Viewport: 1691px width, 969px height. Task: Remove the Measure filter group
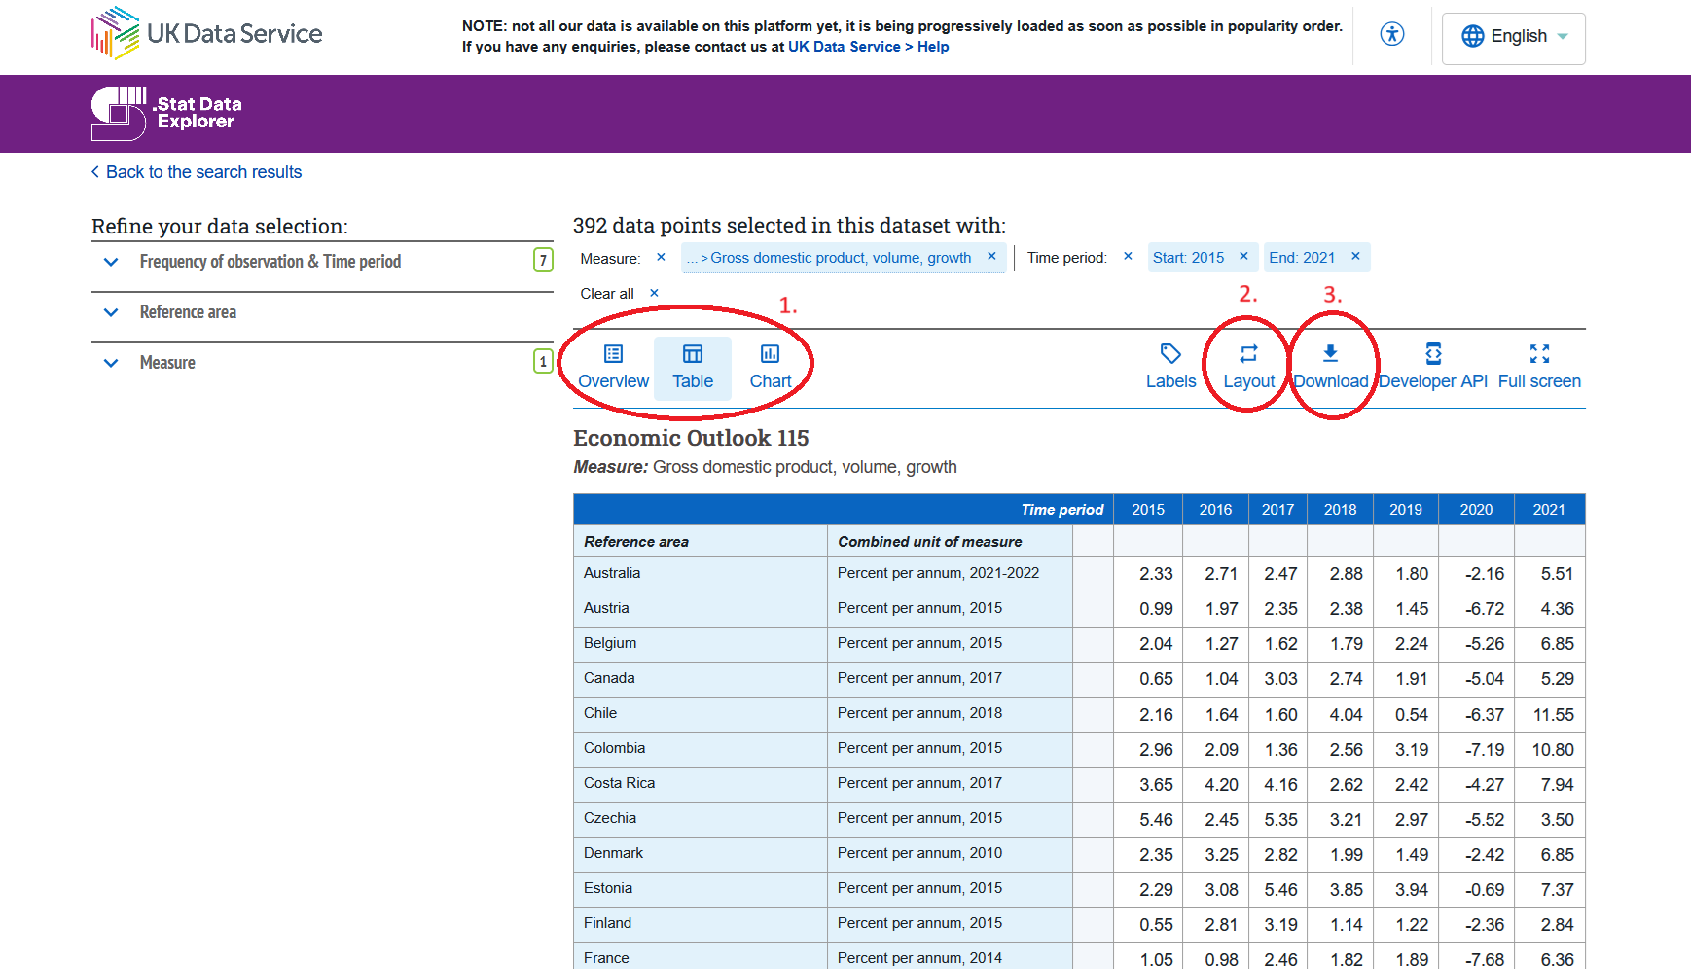[x=661, y=257]
